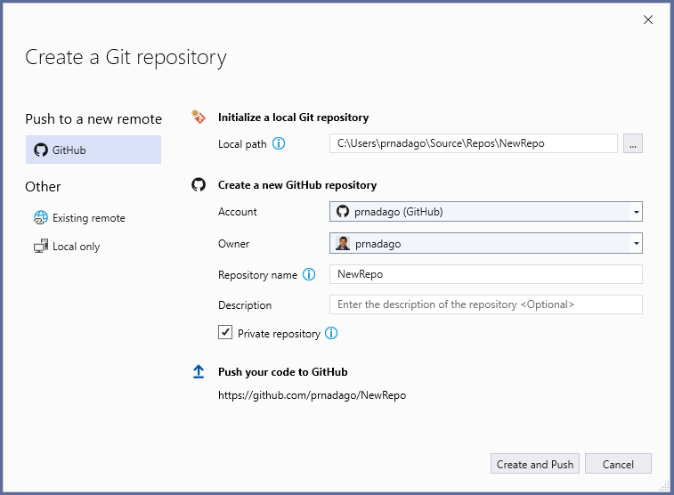Screen dimensions: 674x495
Task: Browse for local path with ellipsis button
Action: (633, 143)
